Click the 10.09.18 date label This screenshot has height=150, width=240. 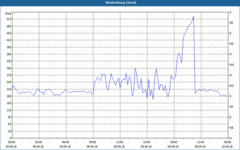point(227,147)
